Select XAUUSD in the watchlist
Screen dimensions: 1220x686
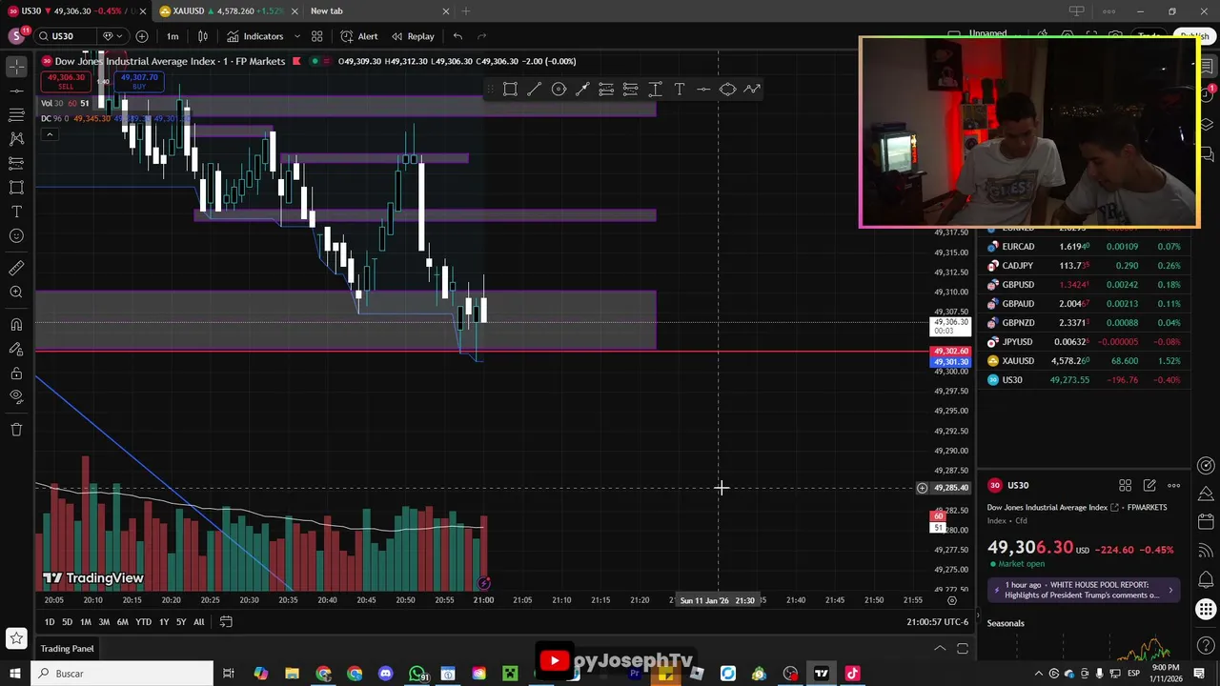(x=1086, y=361)
